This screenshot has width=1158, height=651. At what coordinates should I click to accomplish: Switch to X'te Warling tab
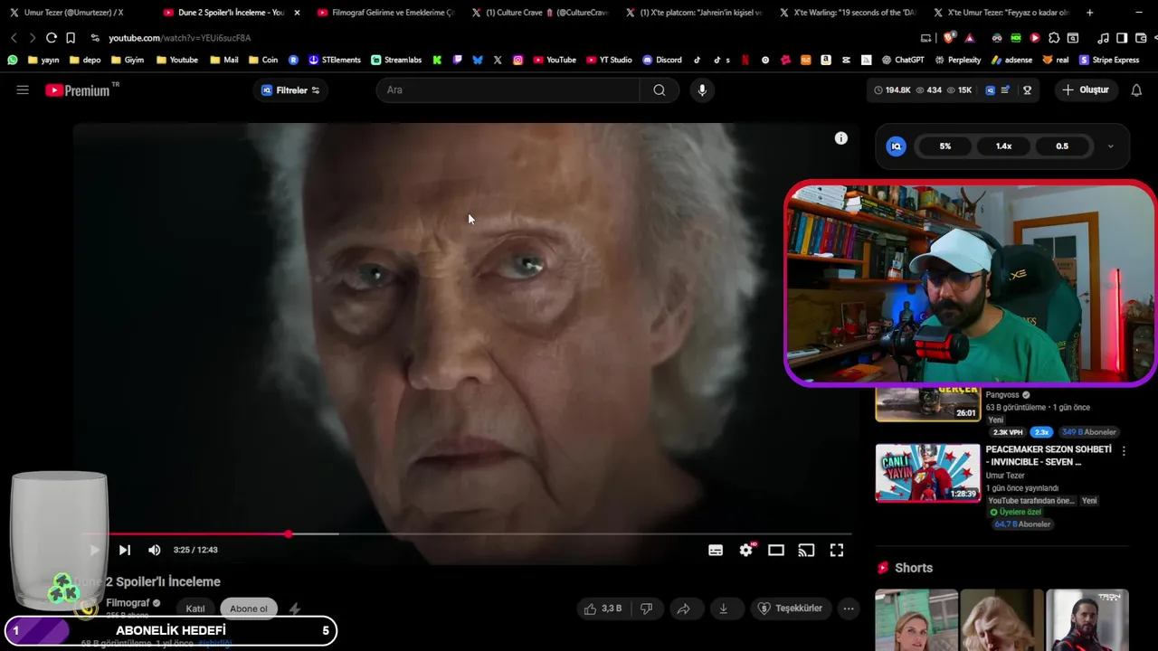point(850,13)
